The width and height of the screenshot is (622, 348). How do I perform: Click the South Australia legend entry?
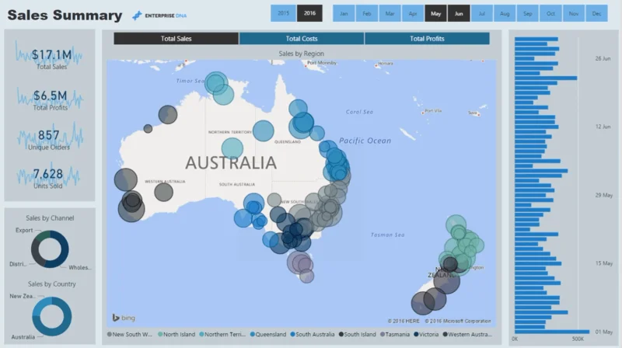[x=313, y=334]
